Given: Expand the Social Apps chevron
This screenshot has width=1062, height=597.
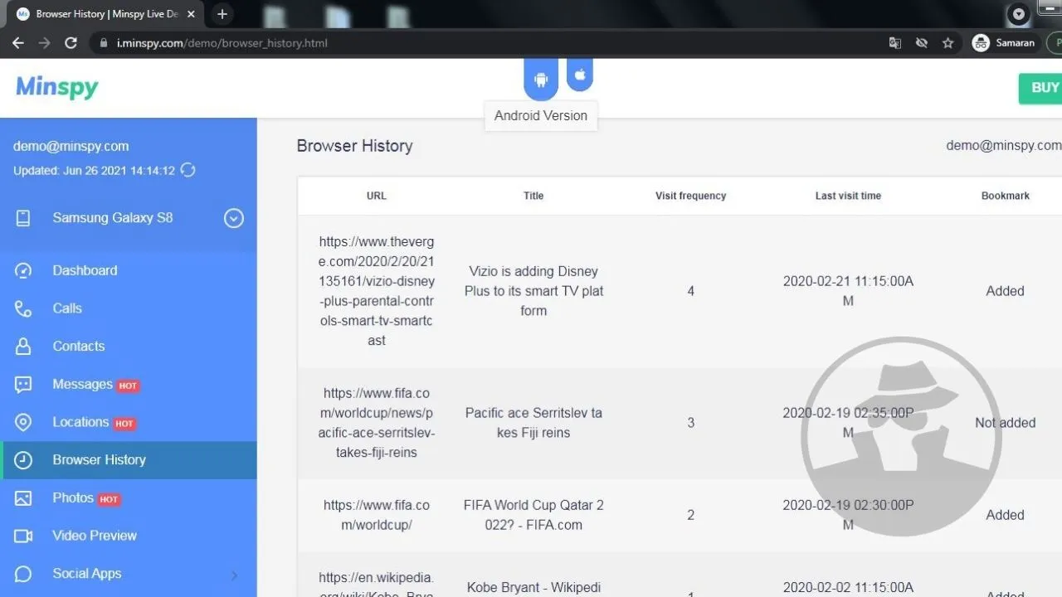Looking at the screenshot, I should 234,575.
